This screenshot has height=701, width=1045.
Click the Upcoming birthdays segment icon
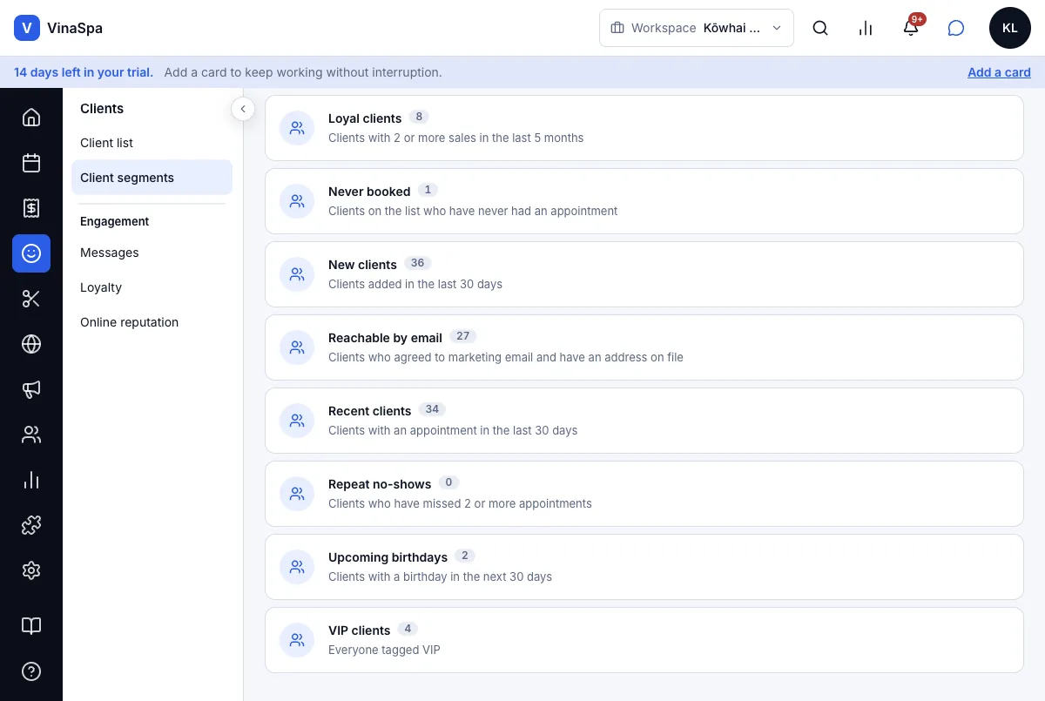297,567
